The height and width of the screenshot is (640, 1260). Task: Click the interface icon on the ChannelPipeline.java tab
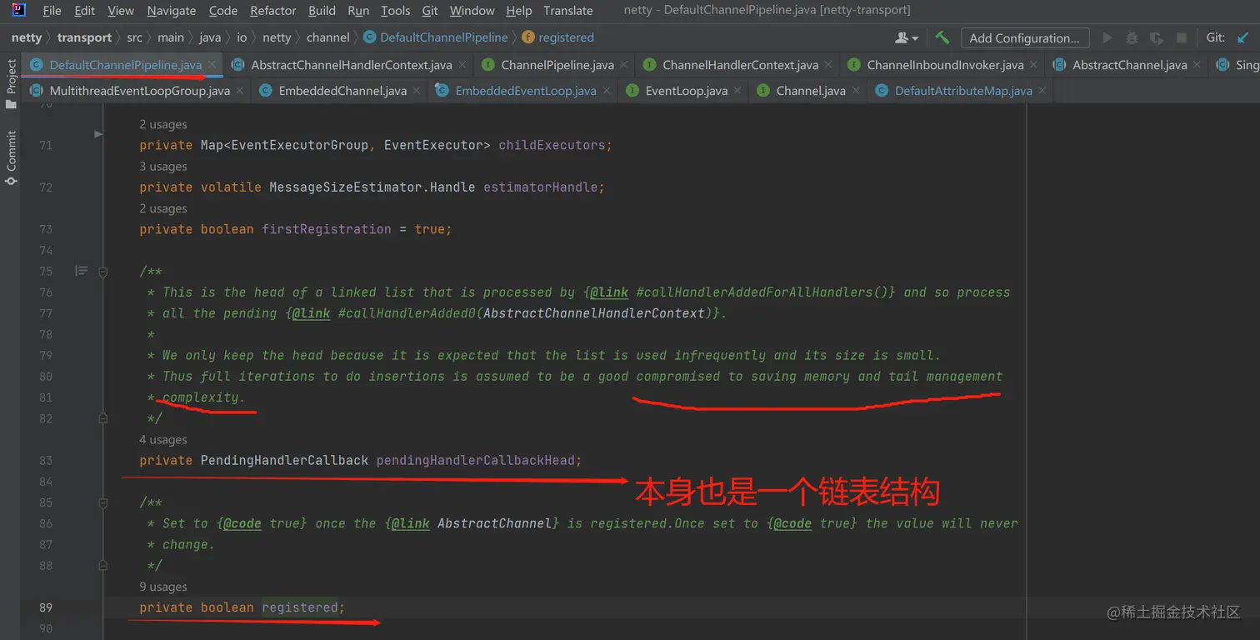click(488, 64)
